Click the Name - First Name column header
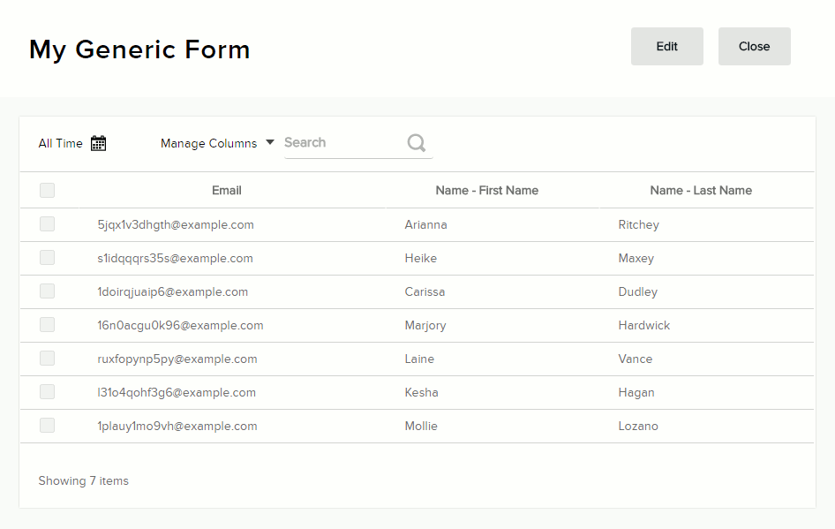This screenshot has height=529, width=835. [x=486, y=190]
